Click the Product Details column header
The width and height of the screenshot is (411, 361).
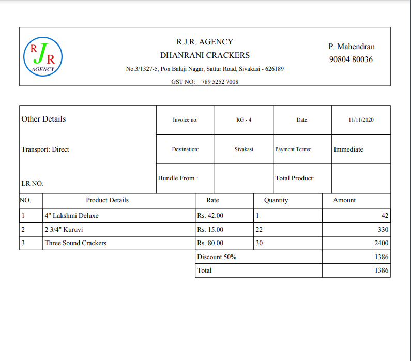[x=107, y=200]
